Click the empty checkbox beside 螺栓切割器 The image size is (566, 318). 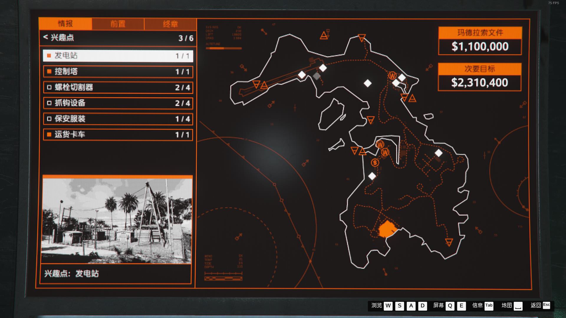click(49, 87)
